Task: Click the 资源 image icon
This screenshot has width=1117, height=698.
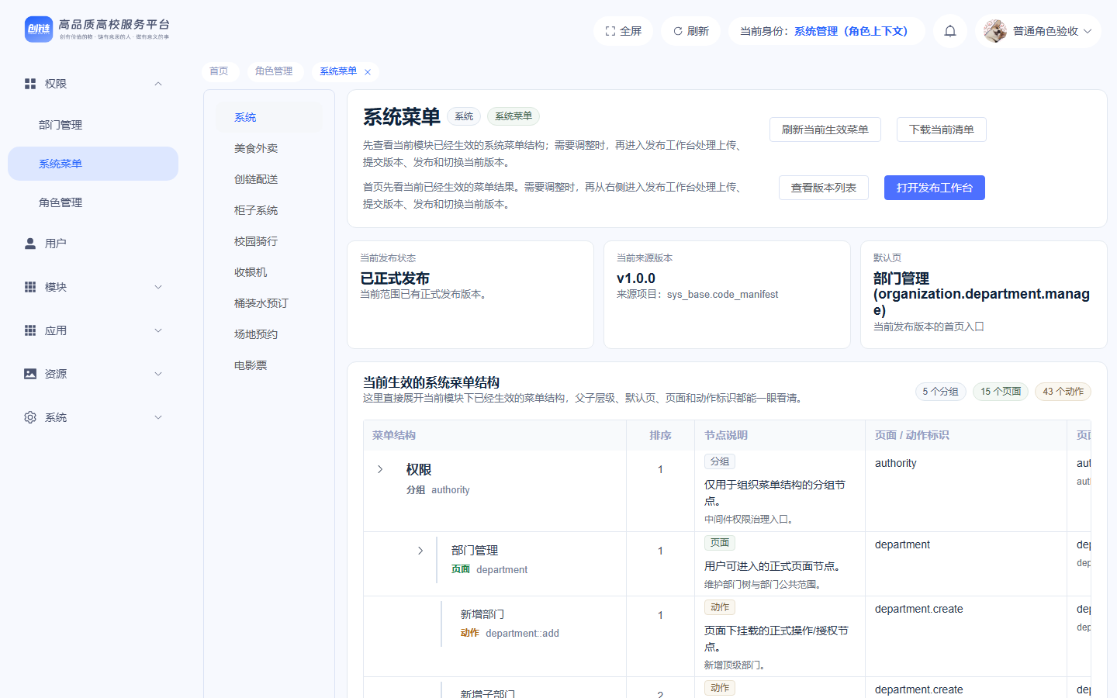Action: click(30, 374)
